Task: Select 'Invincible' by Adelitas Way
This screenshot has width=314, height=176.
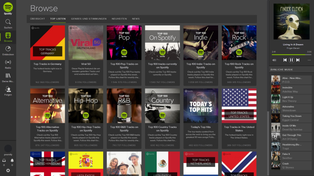Action: pos(291,90)
